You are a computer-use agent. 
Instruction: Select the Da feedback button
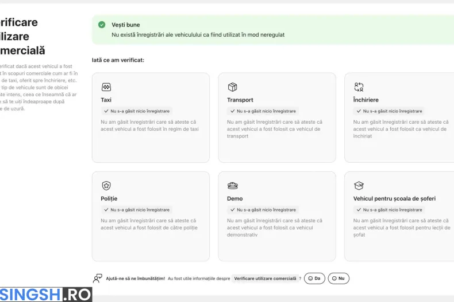pyautogui.click(x=314, y=279)
